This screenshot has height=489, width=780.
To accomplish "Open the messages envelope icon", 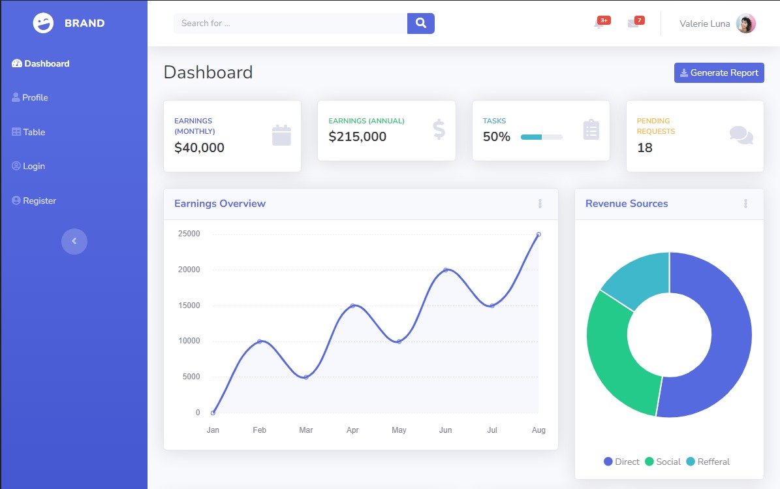I will (632, 24).
